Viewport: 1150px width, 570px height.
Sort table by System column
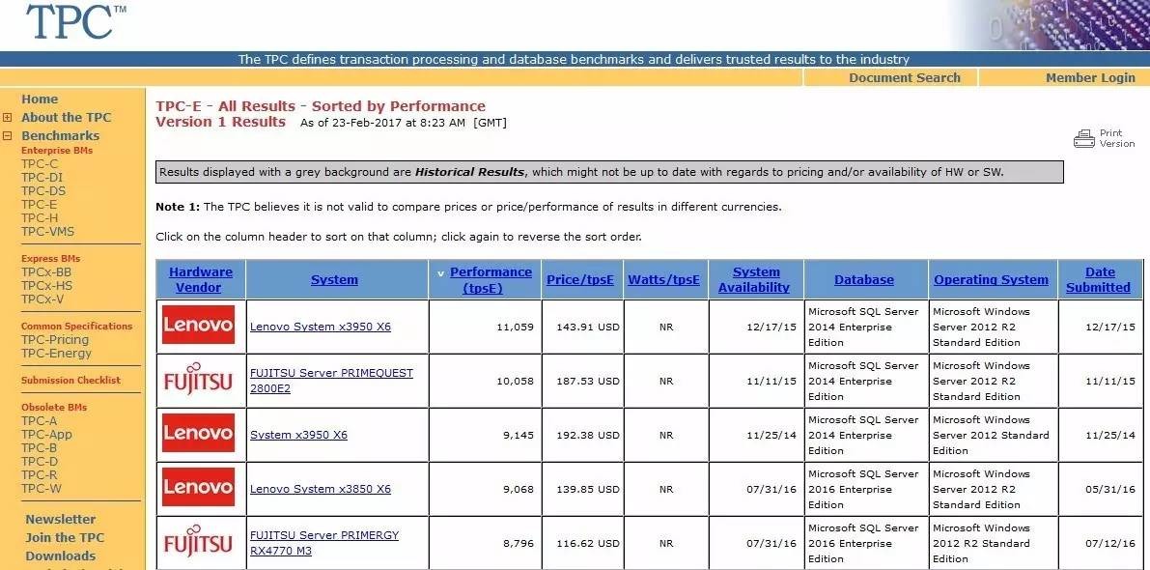point(334,279)
